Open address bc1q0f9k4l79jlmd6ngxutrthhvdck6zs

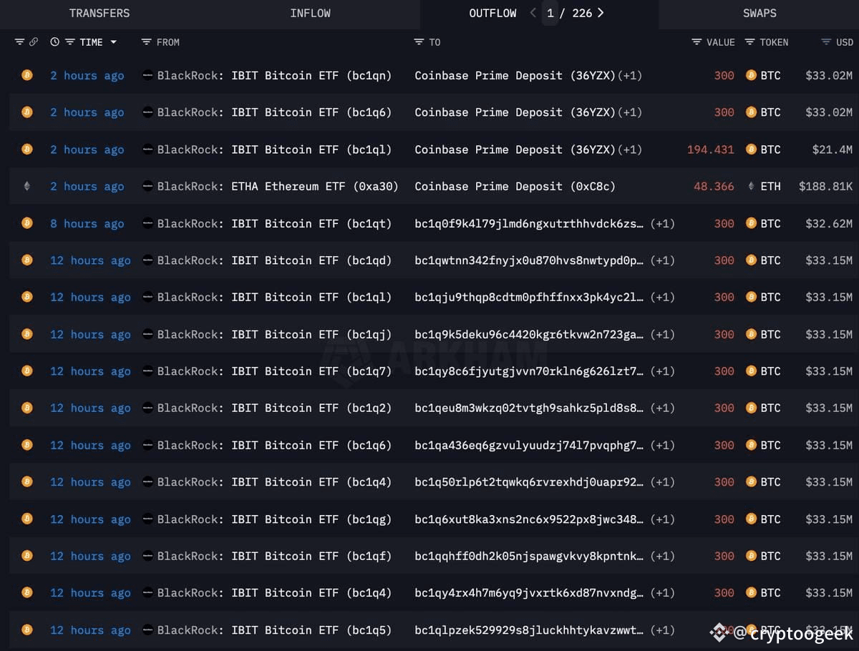529,223
